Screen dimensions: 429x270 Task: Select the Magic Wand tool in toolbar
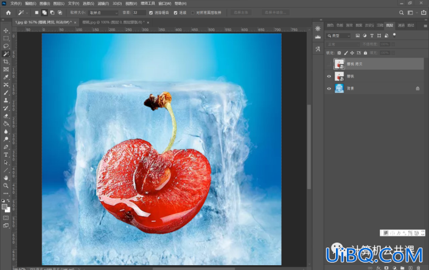pyautogui.click(x=5, y=54)
